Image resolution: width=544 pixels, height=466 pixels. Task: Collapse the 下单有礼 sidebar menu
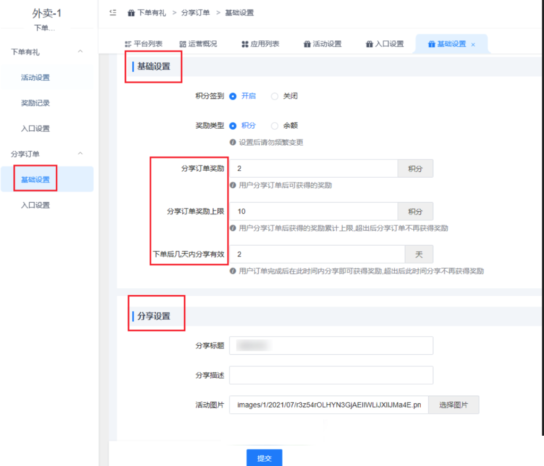80,52
